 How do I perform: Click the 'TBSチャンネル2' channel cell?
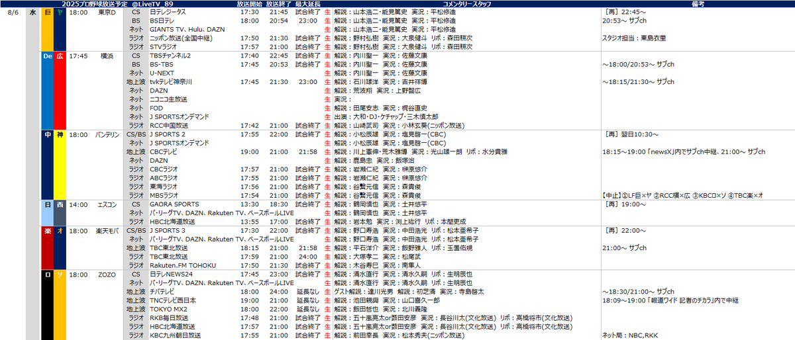coord(170,56)
